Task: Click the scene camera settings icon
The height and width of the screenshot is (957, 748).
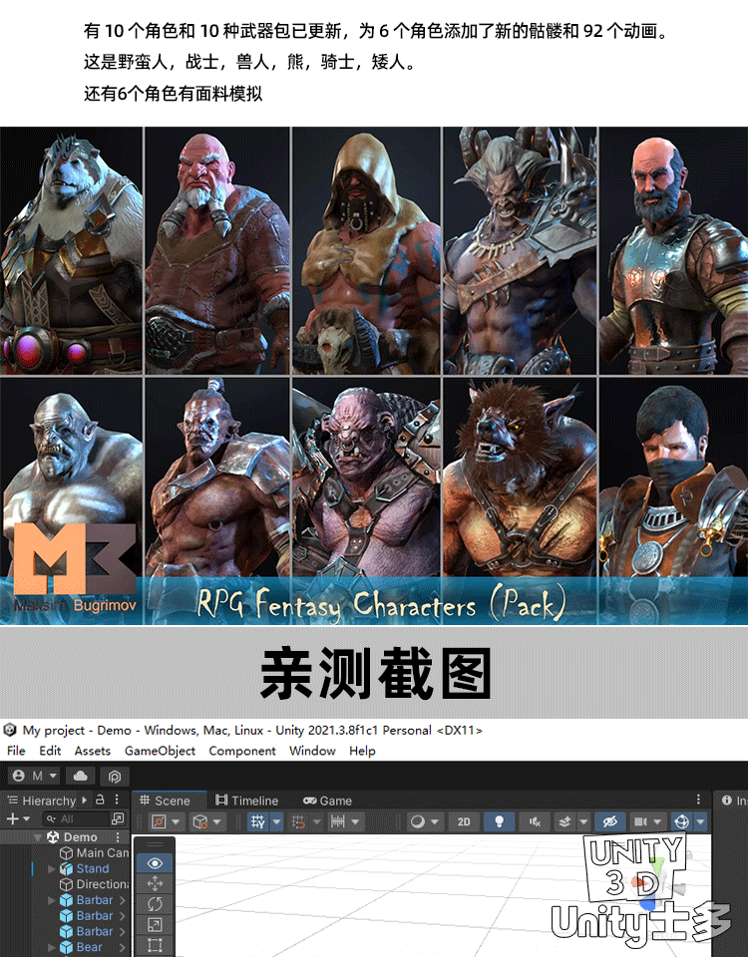Action: [640, 821]
